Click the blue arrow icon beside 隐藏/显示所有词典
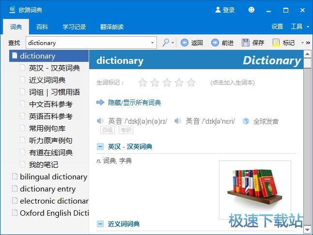This screenshot has width=313, height=235. coord(100,103)
